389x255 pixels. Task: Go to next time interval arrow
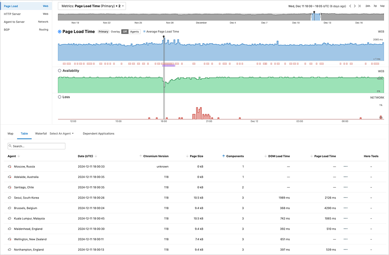[x=355, y=6]
